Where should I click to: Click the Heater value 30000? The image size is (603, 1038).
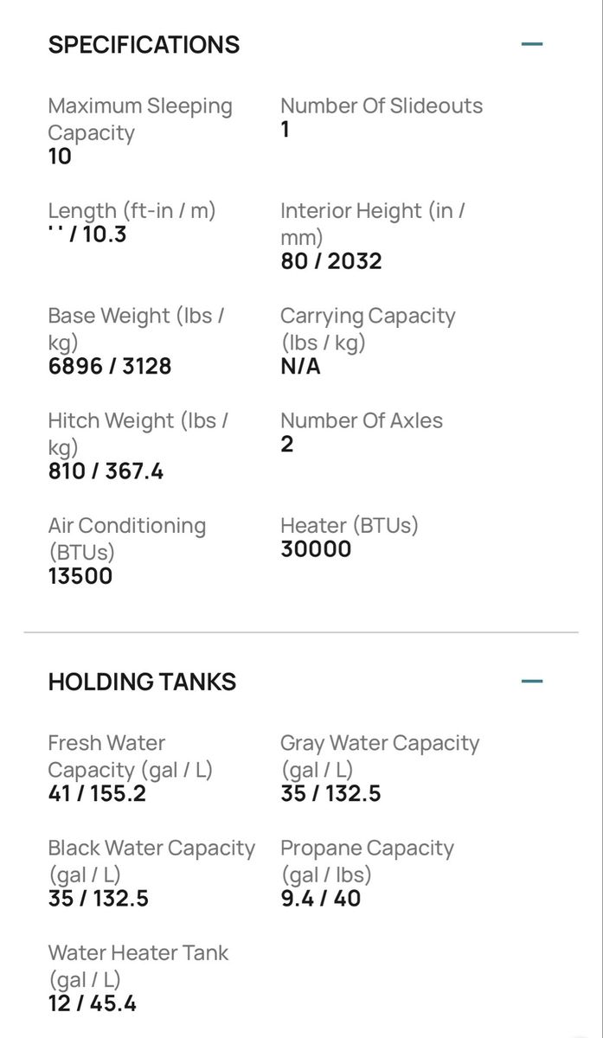[316, 549]
